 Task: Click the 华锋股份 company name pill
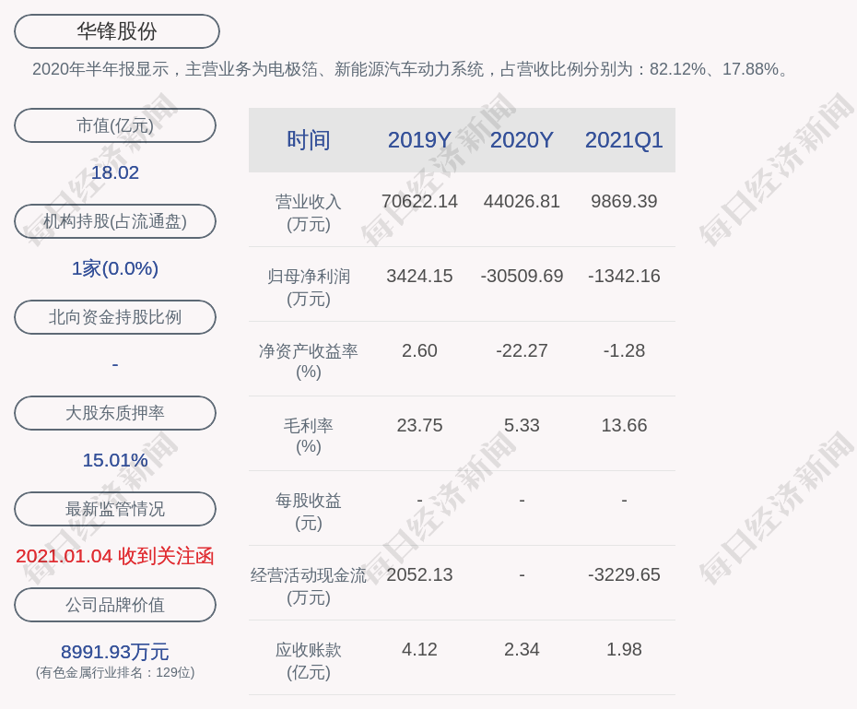[117, 31]
